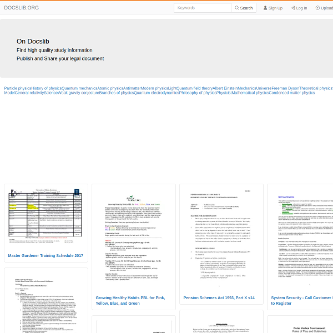Open the Master Gardener Training Schedule 2017 title

pyautogui.click(x=46, y=255)
